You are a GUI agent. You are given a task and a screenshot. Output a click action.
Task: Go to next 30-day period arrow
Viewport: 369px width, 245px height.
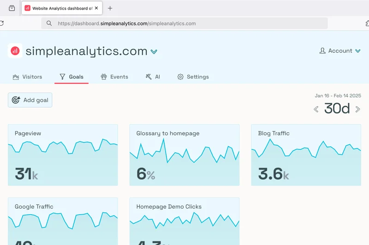click(x=358, y=109)
